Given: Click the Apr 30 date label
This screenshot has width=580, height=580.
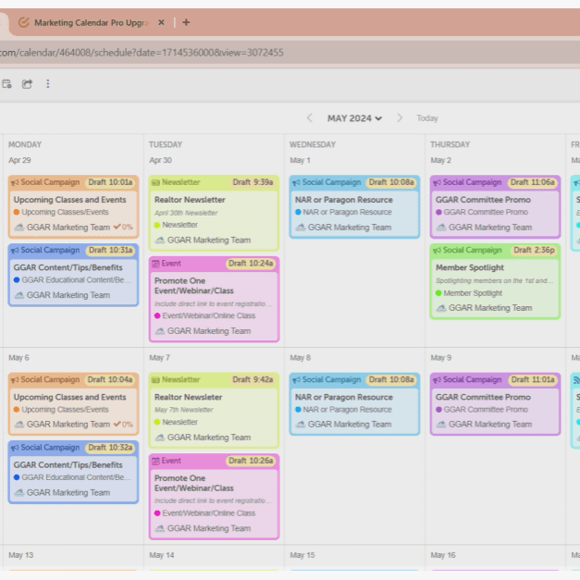Looking at the screenshot, I should tap(161, 161).
